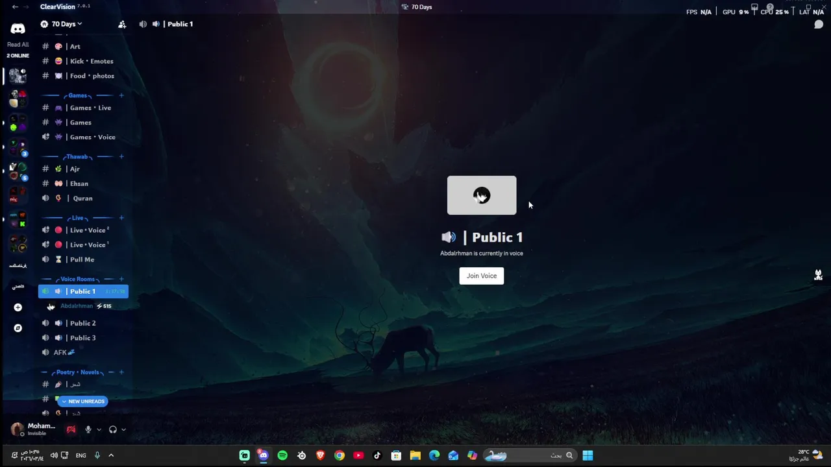Select the 70 Days server icon in sidebar
Screen dimensions: 831x467
tap(18, 76)
